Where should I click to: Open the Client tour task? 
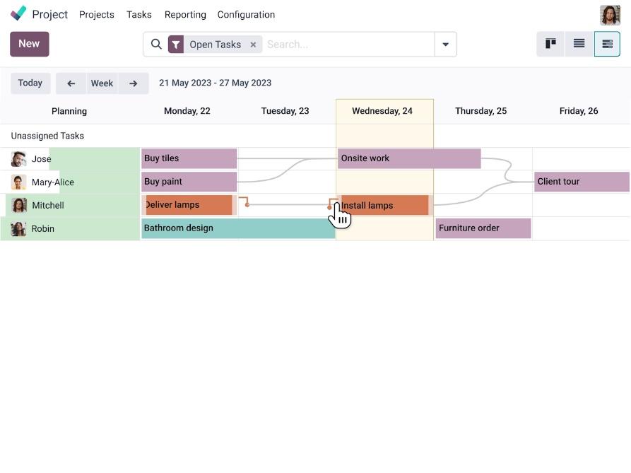581,182
